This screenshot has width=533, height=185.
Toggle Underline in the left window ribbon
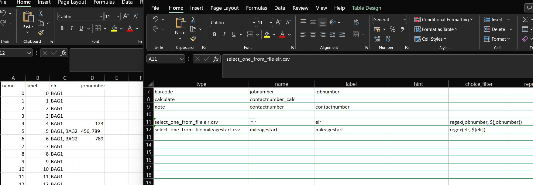click(x=81, y=29)
